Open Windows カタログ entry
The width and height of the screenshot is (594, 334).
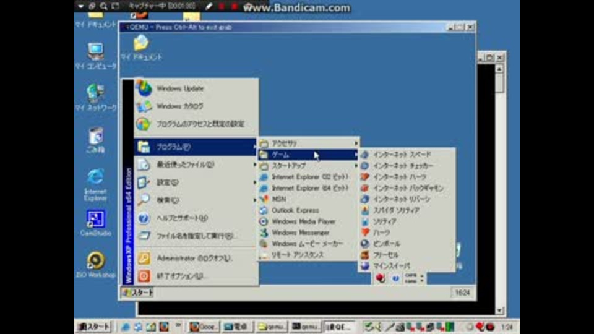coord(196,106)
